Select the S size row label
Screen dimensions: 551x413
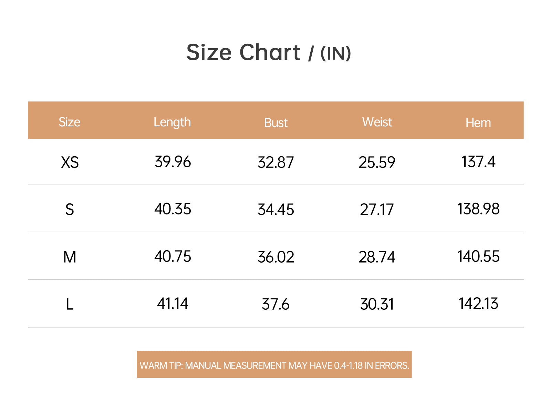coord(70,209)
